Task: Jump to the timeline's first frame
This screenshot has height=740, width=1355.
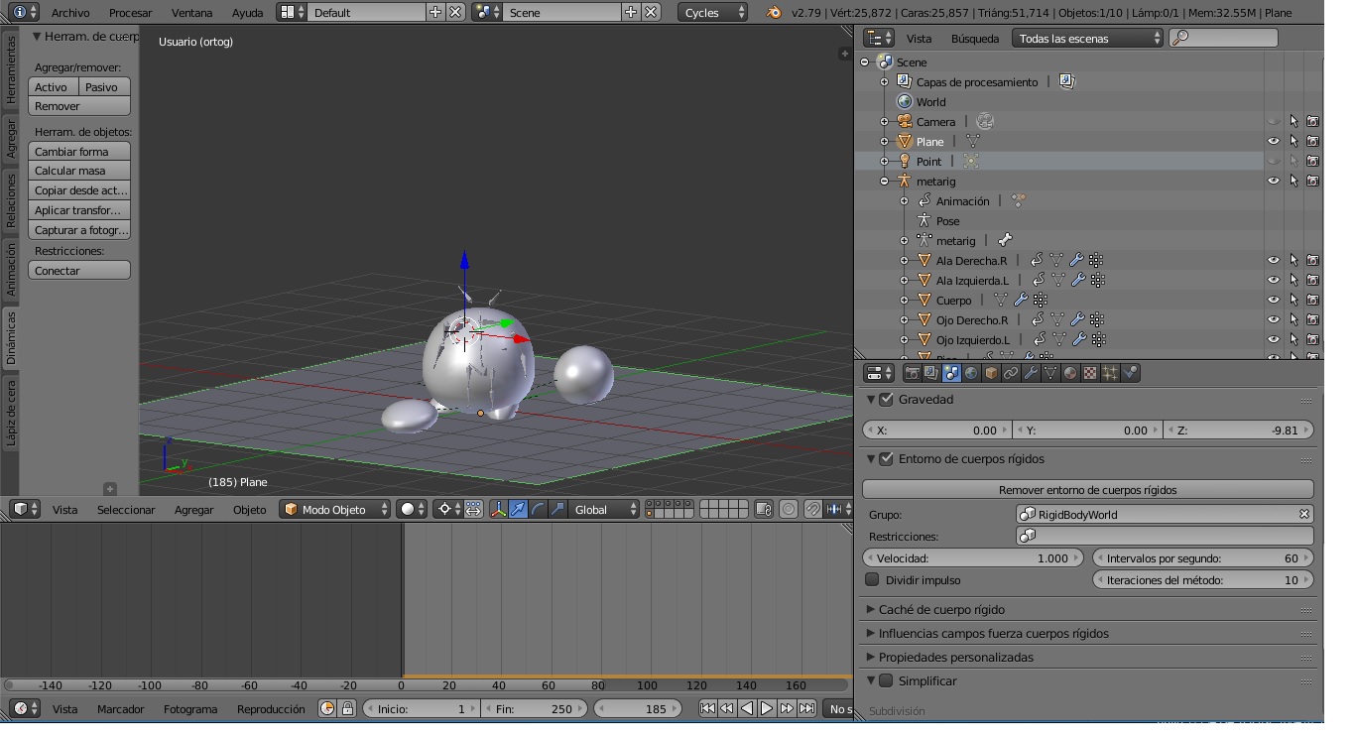Action: pyautogui.click(x=707, y=708)
